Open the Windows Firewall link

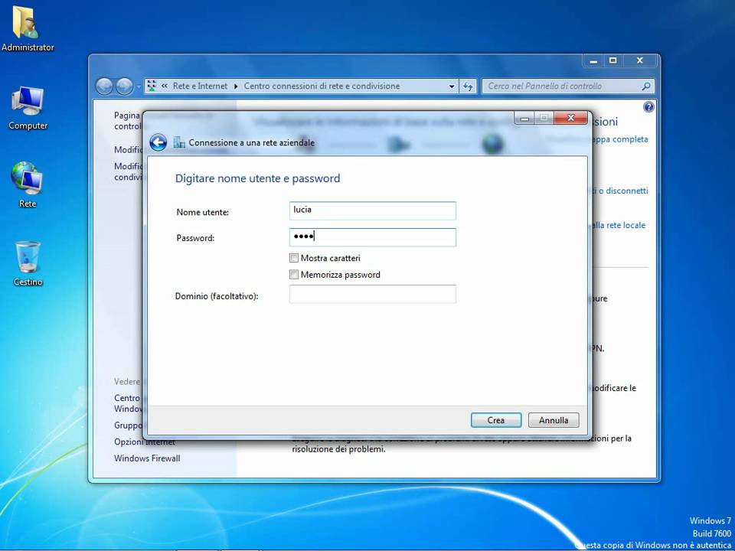147,458
